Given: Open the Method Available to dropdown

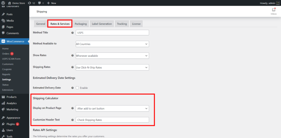Looking at the screenshot, I should click(112, 44).
